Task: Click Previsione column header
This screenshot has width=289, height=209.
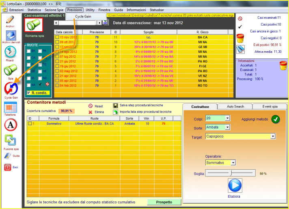Action: [x=97, y=32]
